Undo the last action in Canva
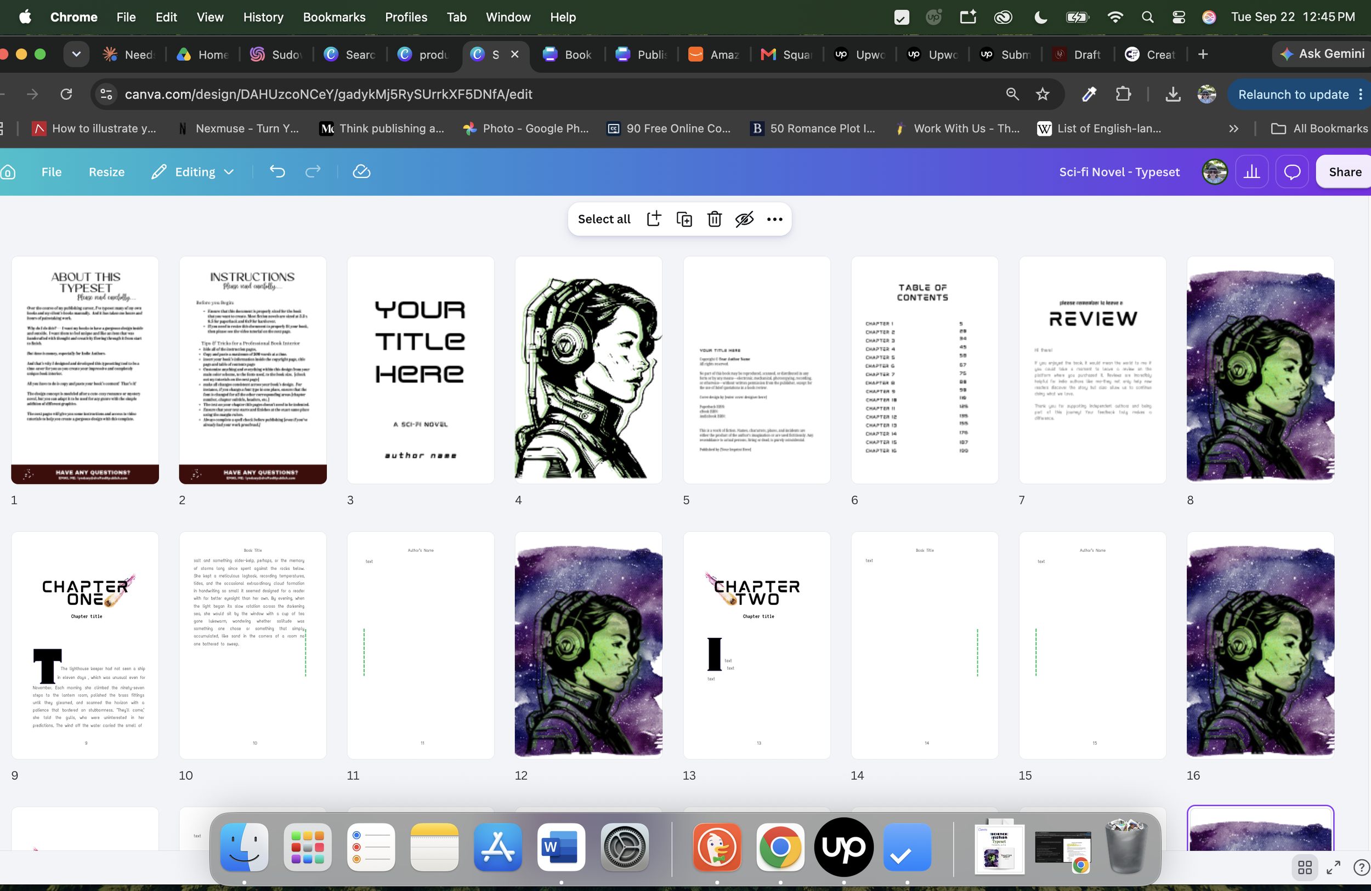 pyautogui.click(x=277, y=172)
